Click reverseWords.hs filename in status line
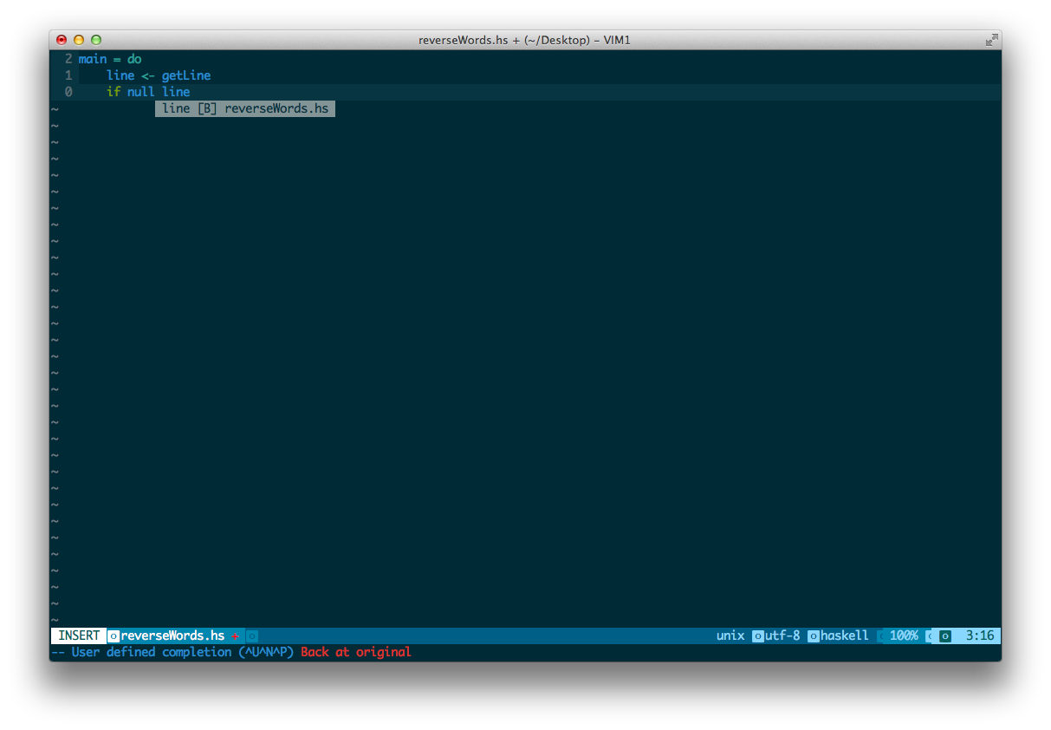Viewport: 1051px width, 730px height. (172, 635)
